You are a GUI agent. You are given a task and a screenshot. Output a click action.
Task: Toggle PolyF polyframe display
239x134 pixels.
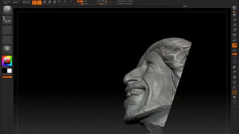pyautogui.click(x=235, y=83)
